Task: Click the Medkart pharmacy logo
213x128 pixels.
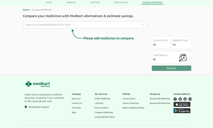Action: coord(38,84)
